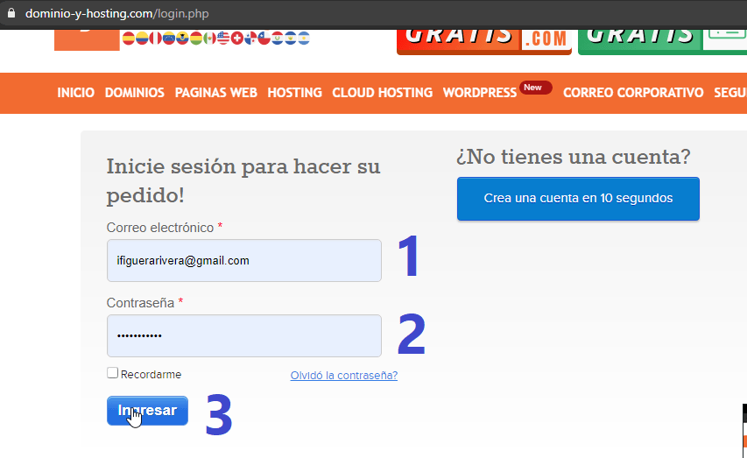Open the HOSTING menu item
Image resolution: width=747 pixels, height=458 pixels.
294,93
